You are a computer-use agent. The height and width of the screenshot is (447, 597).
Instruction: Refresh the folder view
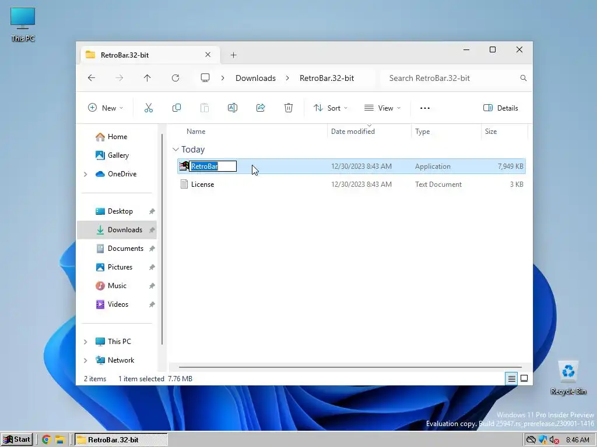175,78
